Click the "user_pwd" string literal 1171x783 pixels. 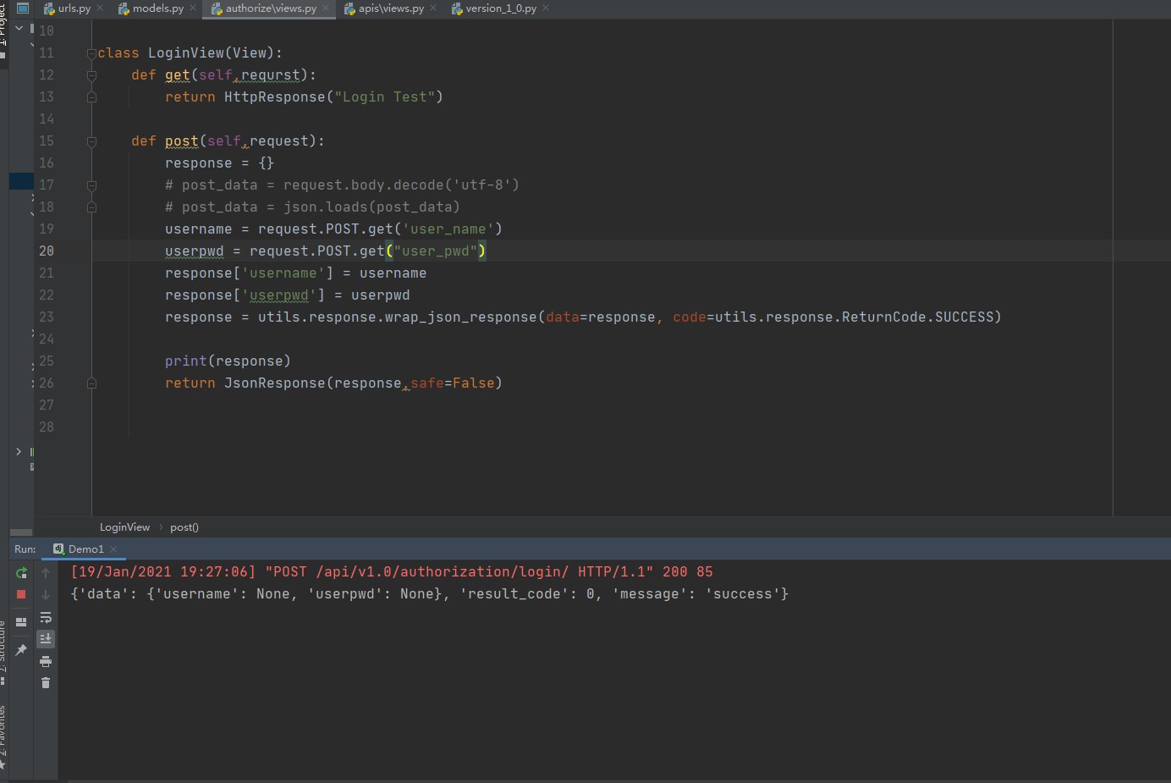point(436,251)
